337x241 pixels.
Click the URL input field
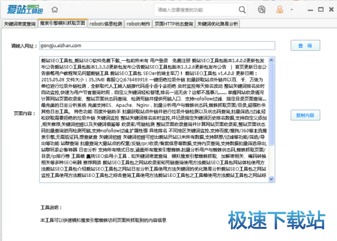(x=157, y=46)
